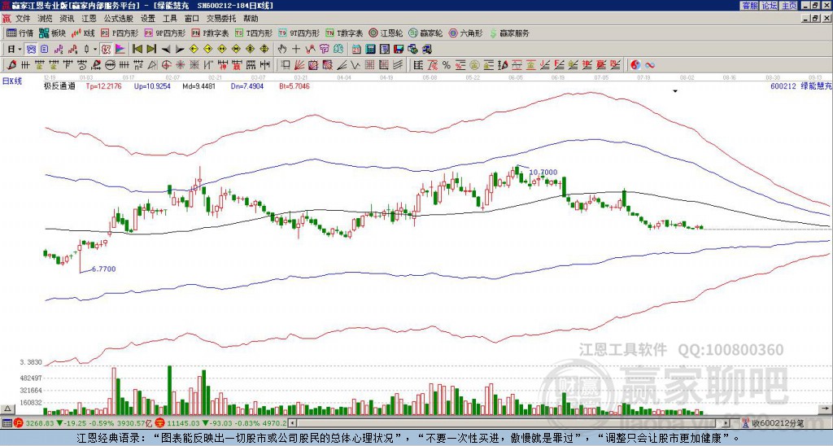Click the blue infinity wave icon
The width and height of the screenshot is (833, 446).
(649, 65)
